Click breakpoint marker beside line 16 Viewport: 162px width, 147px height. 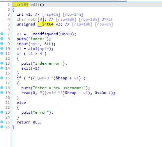pyautogui.click(x=2, y=78)
